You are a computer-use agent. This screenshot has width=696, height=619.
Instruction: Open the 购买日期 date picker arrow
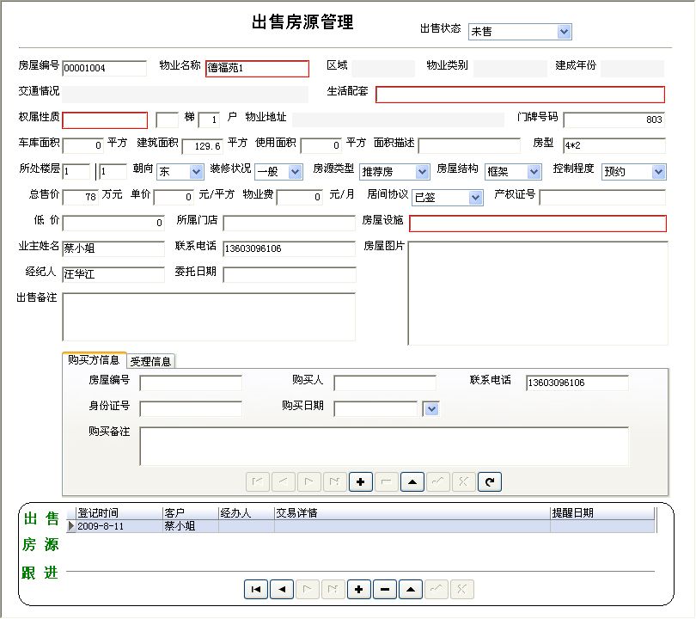[x=431, y=408]
